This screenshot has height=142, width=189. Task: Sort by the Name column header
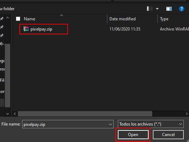click(29, 19)
